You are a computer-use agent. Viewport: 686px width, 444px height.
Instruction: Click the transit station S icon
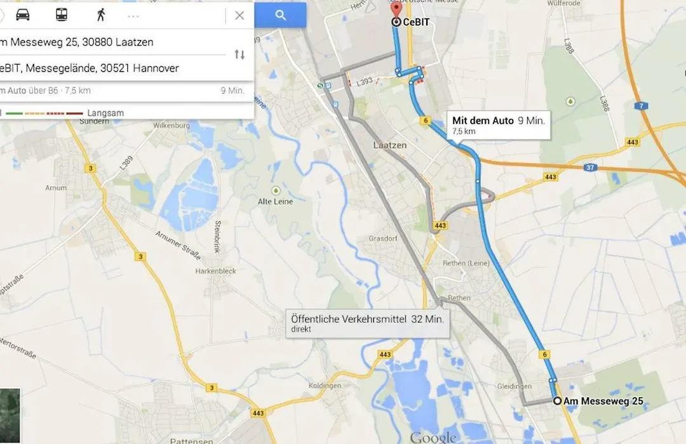click(320, 86)
